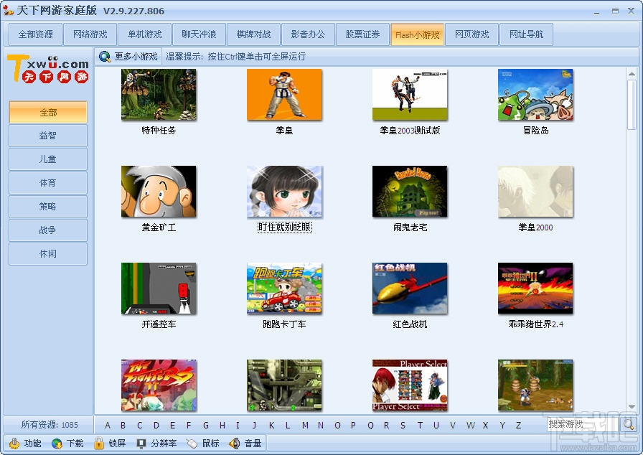This screenshot has width=643, height=455.
Task: Open the 拳皇2000 game thumbnail
Action: [535, 192]
